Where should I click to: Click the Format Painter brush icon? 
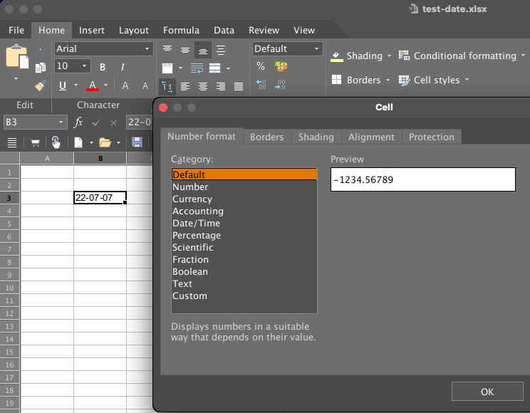[x=41, y=85]
